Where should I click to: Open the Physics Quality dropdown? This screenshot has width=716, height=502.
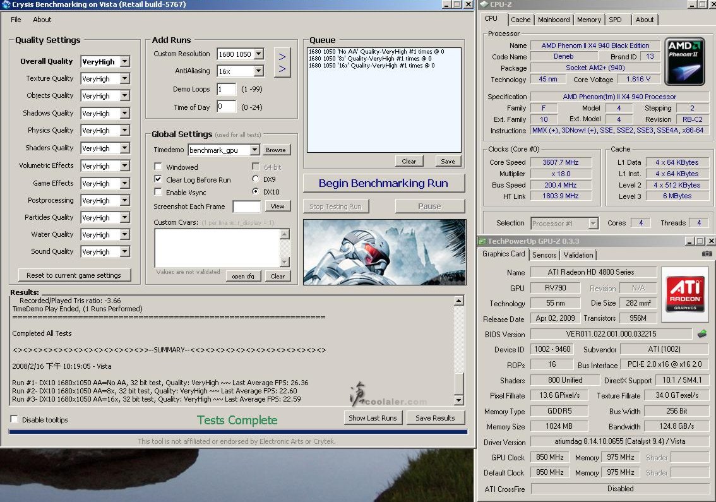point(124,130)
